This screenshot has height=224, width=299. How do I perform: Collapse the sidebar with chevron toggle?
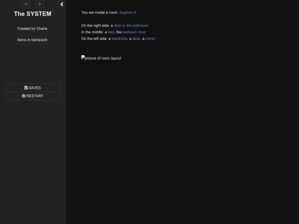62,4
